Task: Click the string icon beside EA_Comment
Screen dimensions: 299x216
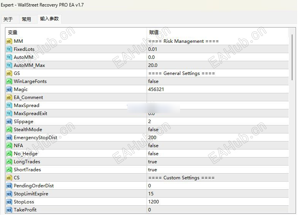Action: click(x=9, y=97)
